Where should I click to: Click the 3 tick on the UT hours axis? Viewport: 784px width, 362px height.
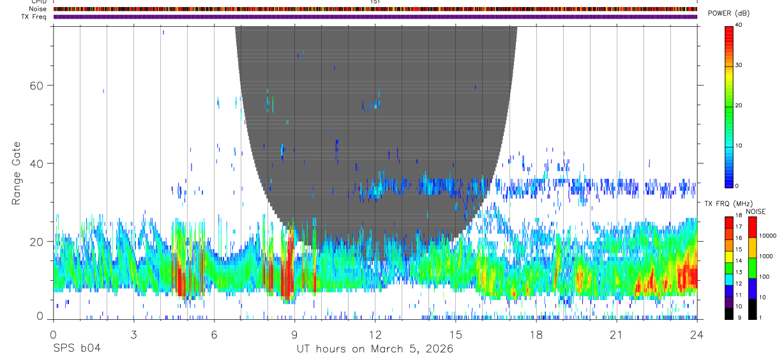pyautogui.click(x=134, y=335)
